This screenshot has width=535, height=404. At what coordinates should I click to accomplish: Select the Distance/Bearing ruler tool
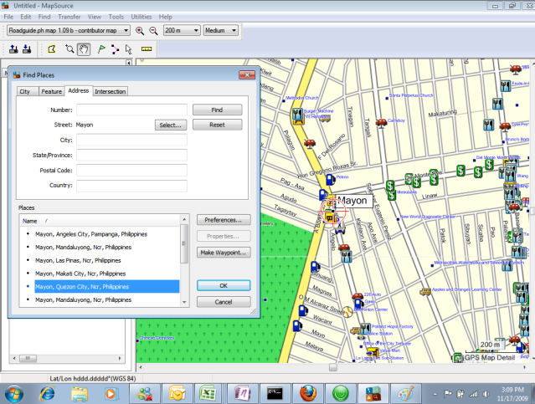click(x=147, y=49)
